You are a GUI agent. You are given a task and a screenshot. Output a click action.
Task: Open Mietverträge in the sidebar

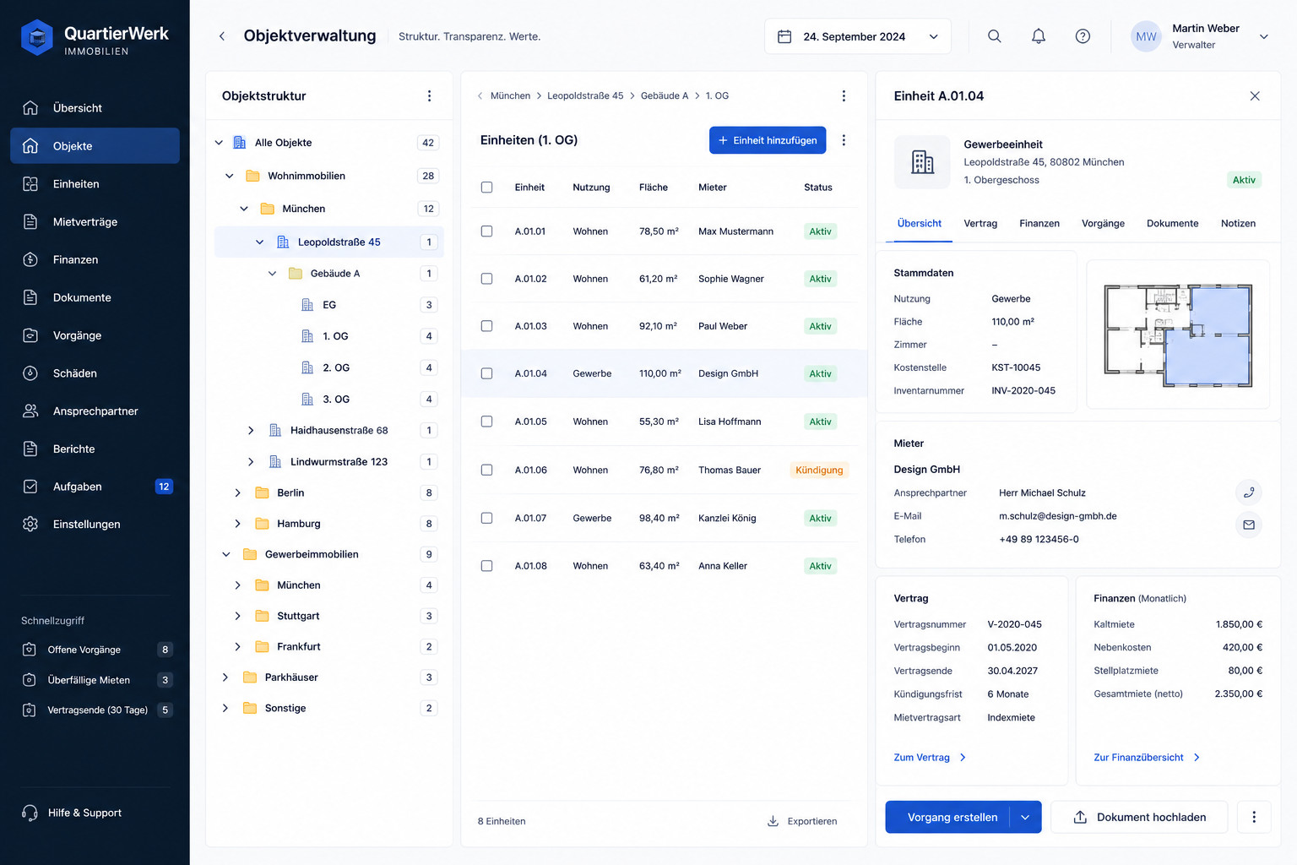(95, 222)
